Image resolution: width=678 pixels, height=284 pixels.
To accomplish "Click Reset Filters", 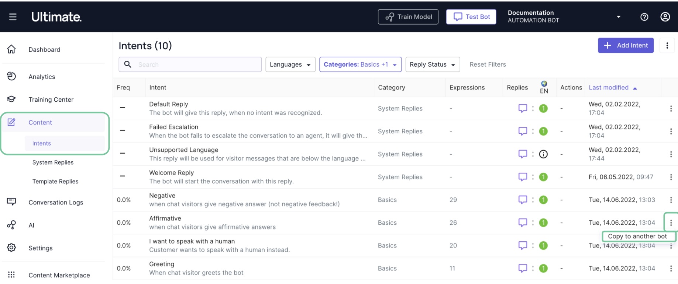I will (x=488, y=64).
